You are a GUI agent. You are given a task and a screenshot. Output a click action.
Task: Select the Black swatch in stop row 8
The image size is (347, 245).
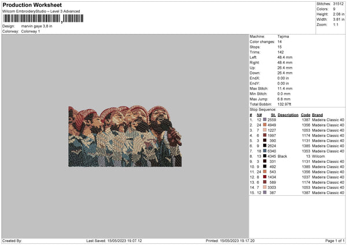[x=265, y=156]
